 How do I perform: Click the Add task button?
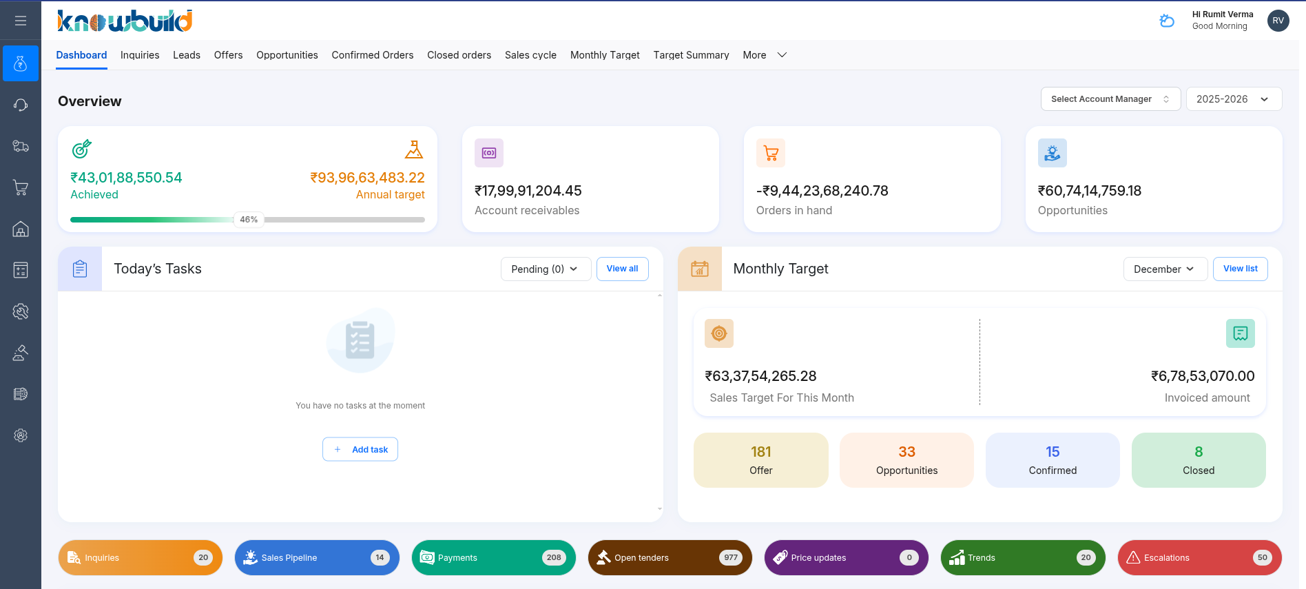click(360, 449)
